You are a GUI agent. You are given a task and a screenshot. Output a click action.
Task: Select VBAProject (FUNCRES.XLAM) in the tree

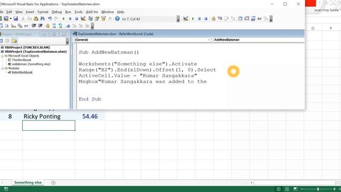27,47
